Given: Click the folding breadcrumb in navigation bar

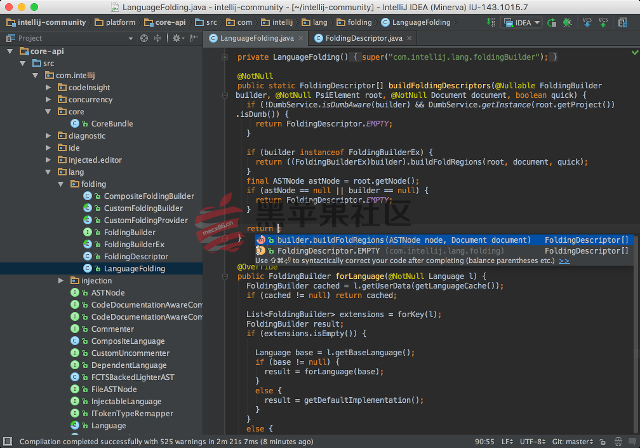Looking at the screenshot, I should (x=354, y=22).
